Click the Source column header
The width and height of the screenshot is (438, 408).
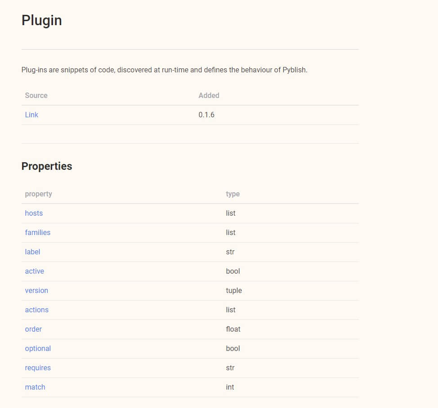[36, 95]
